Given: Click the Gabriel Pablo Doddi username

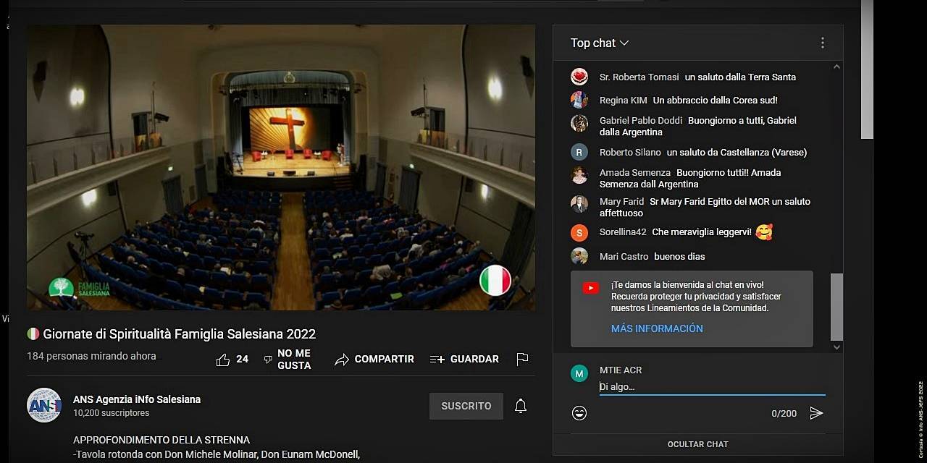Looking at the screenshot, I should tap(641, 120).
